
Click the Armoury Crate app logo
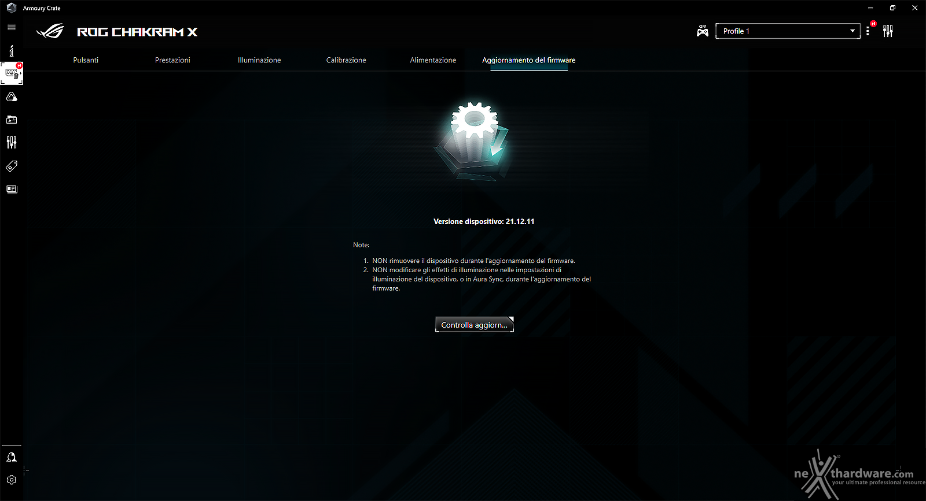point(12,8)
